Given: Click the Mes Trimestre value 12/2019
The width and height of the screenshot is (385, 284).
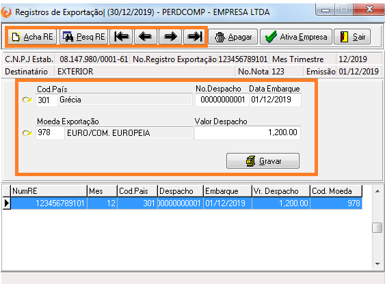Looking at the screenshot, I should coord(353,59).
